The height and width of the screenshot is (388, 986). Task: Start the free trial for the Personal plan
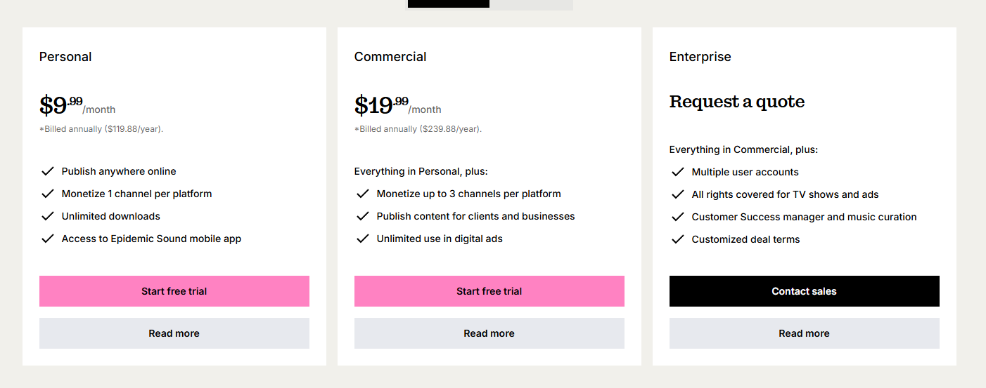pyautogui.click(x=174, y=291)
